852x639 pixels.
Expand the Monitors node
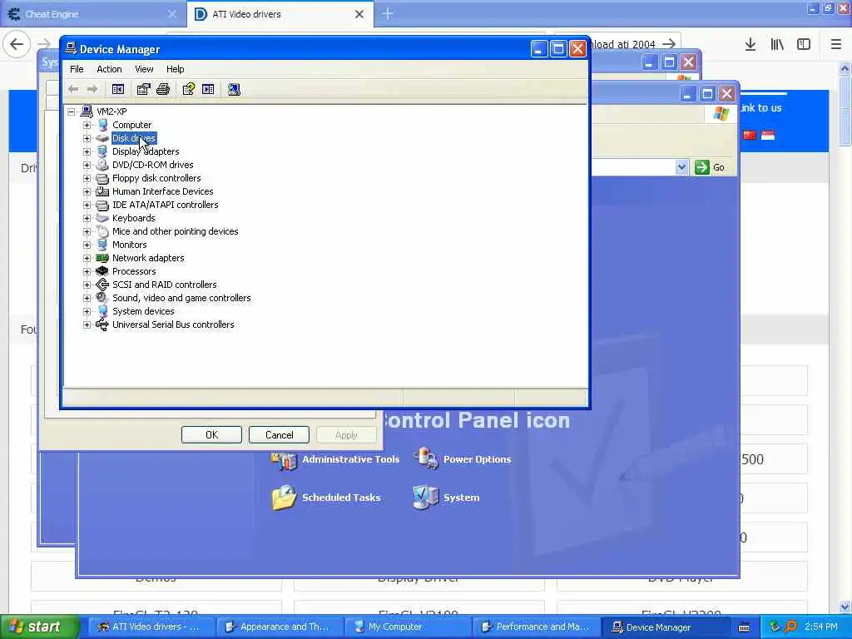point(87,245)
